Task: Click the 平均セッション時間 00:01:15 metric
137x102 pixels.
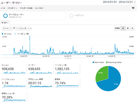Action: [x=40, y=84]
